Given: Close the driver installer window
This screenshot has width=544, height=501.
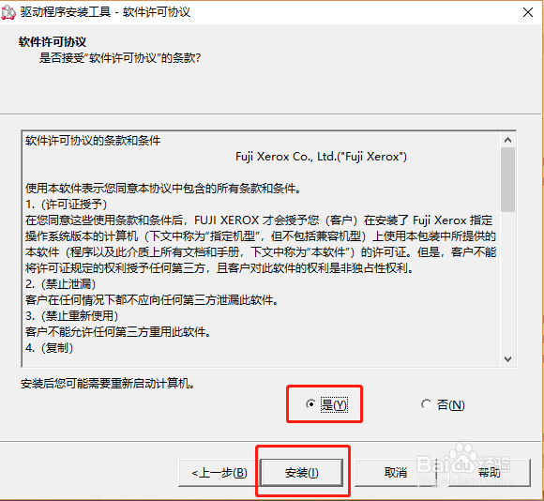Looking at the screenshot, I should [528, 12].
